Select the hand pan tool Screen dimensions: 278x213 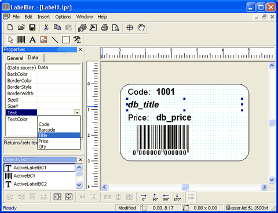coord(141,28)
